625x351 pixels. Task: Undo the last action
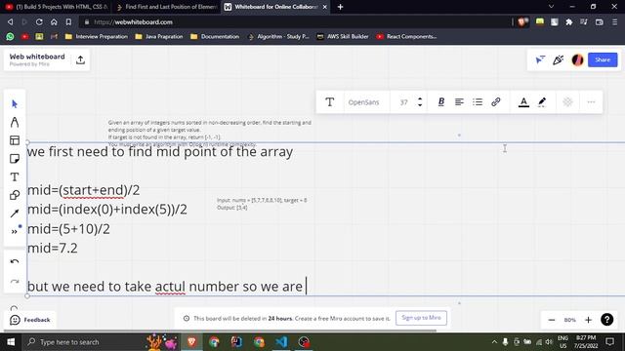pos(15,261)
